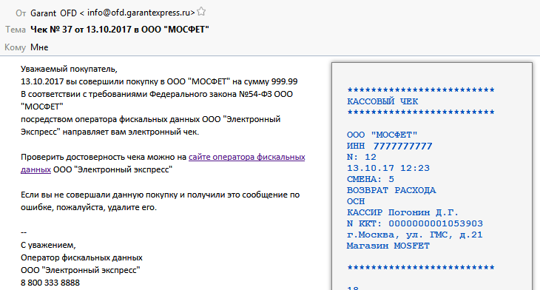Click the recipient 'Мне'
540x290 pixels.
click(x=39, y=47)
